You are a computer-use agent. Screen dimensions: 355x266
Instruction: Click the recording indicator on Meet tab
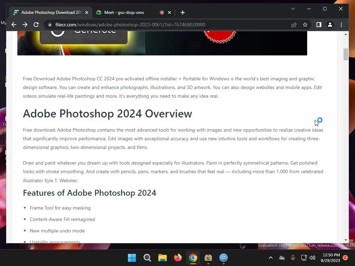[x=162, y=12]
